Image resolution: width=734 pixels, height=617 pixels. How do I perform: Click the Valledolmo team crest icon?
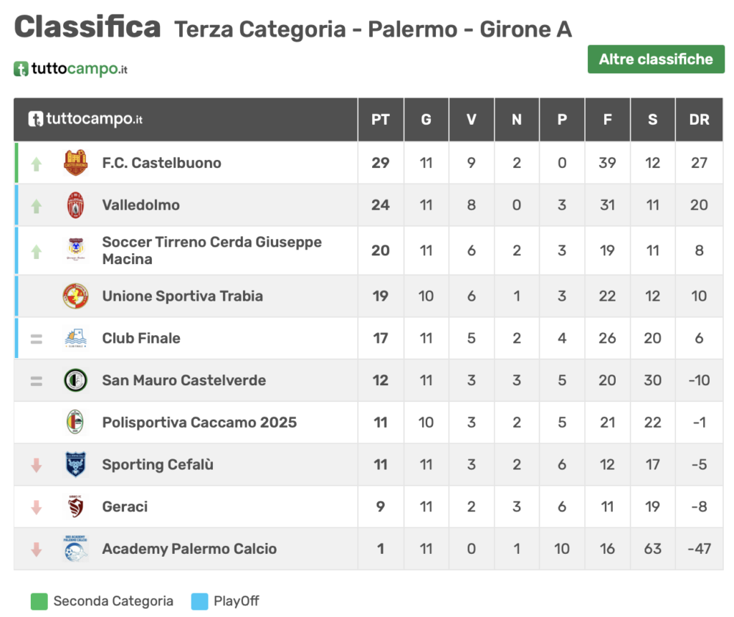click(x=75, y=205)
